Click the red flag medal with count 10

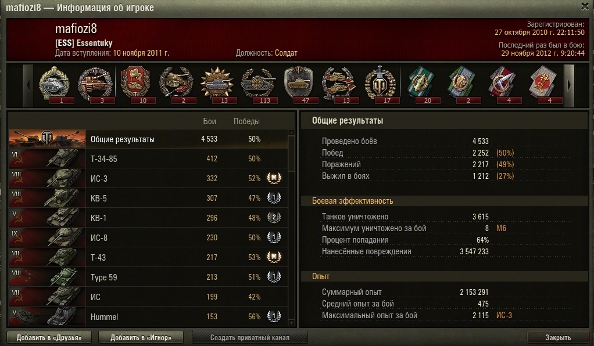point(137,85)
